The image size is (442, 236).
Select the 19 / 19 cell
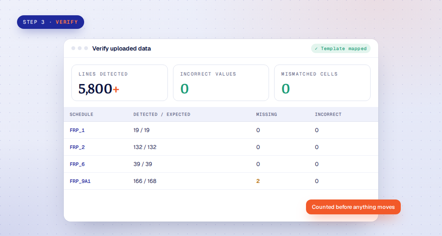[x=142, y=130]
